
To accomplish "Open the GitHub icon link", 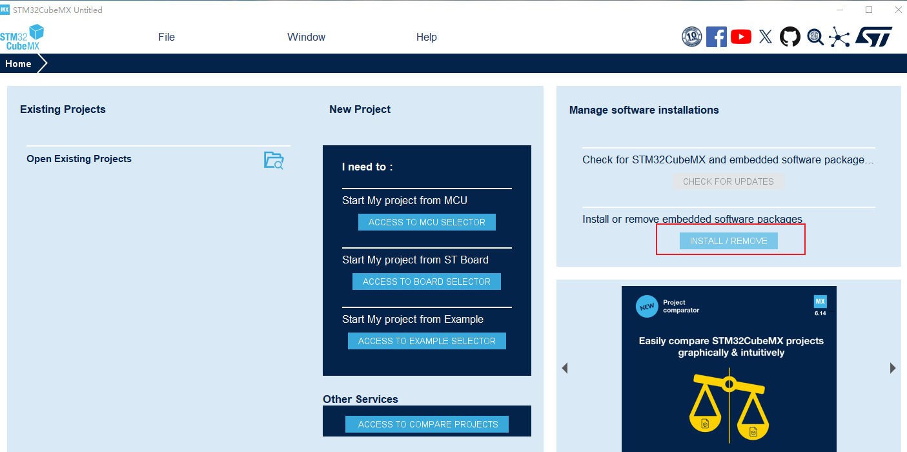I will pos(790,37).
